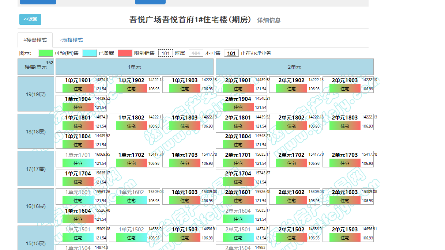
Task: Select floor row 18(18层)
Action: tap(36, 131)
